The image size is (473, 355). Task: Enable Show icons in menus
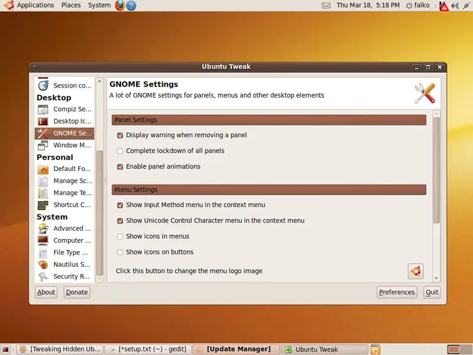point(120,236)
